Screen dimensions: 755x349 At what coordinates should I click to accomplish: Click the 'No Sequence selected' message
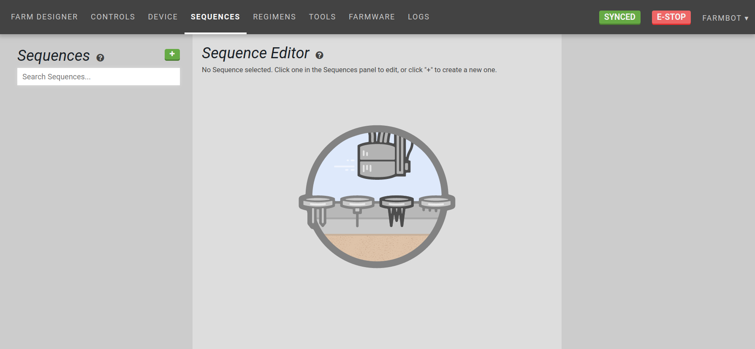[349, 70]
